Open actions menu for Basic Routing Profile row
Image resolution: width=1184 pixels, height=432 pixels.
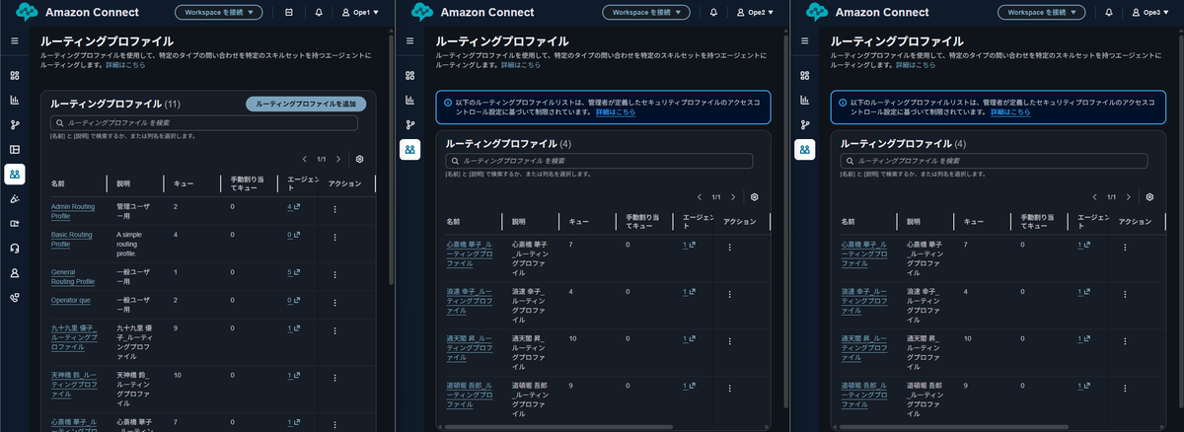pos(334,237)
